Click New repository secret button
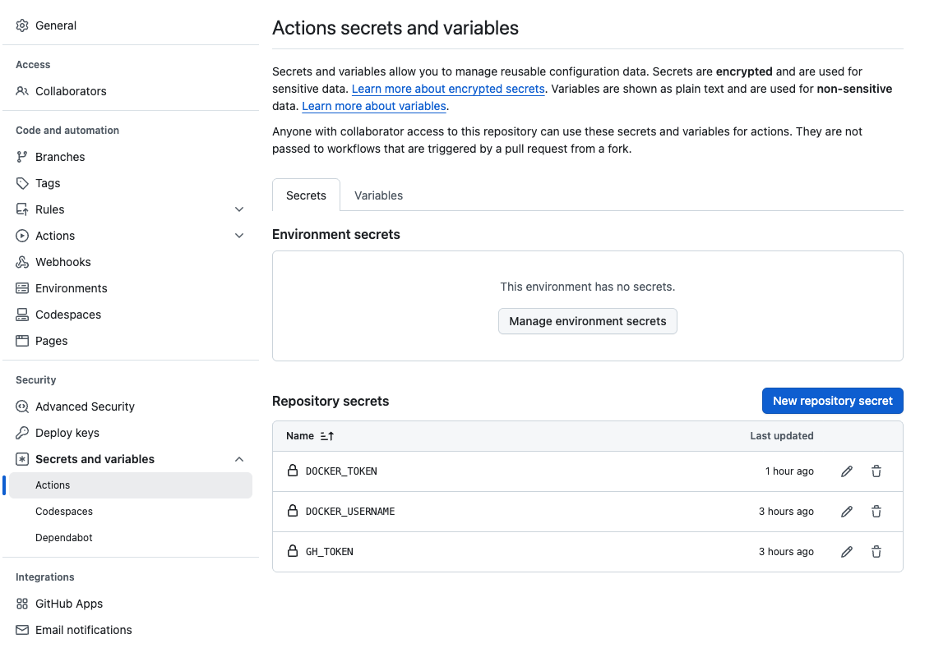Viewport: 934px width, 657px height. point(832,401)
